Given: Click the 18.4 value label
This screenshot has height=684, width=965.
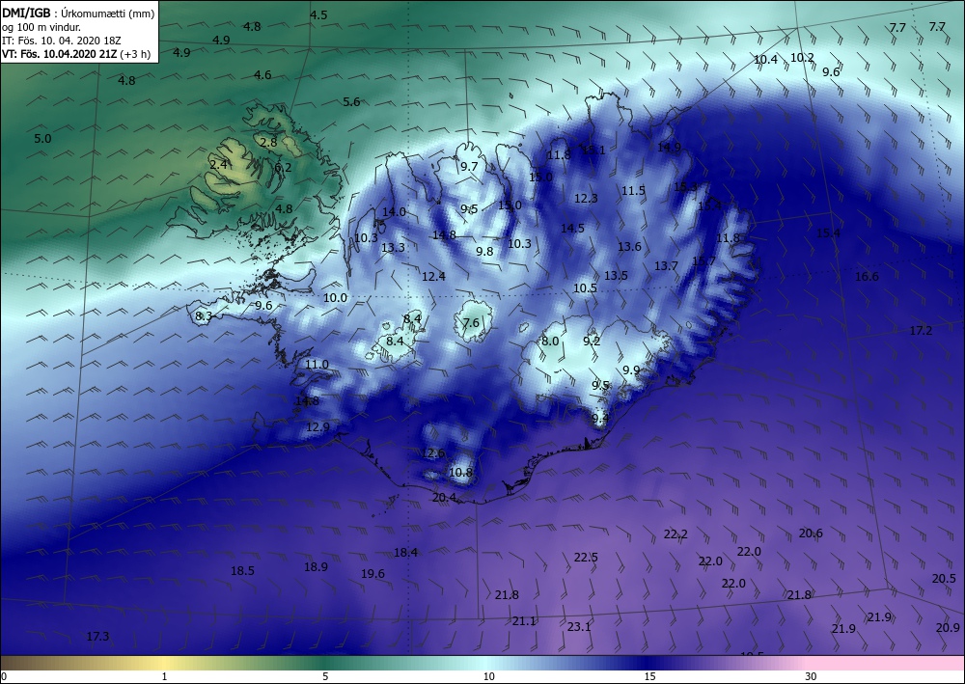Looking at the screenshot, I should [405, 553].
